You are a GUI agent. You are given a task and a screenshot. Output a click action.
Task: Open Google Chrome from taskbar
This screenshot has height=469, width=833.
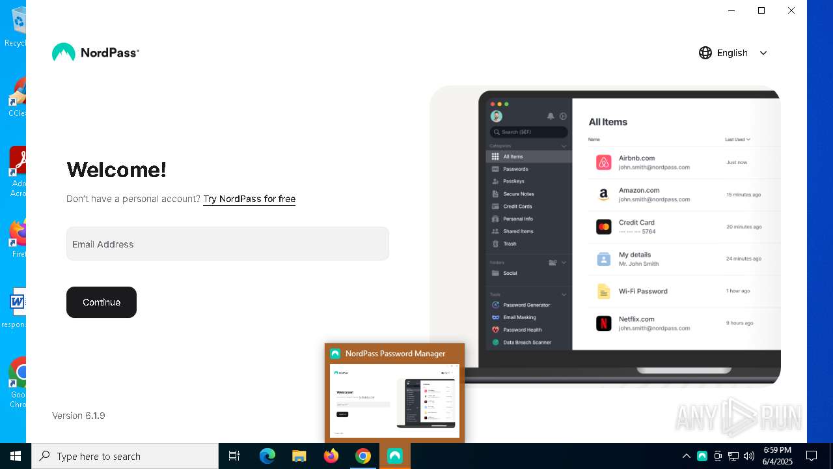363,456
